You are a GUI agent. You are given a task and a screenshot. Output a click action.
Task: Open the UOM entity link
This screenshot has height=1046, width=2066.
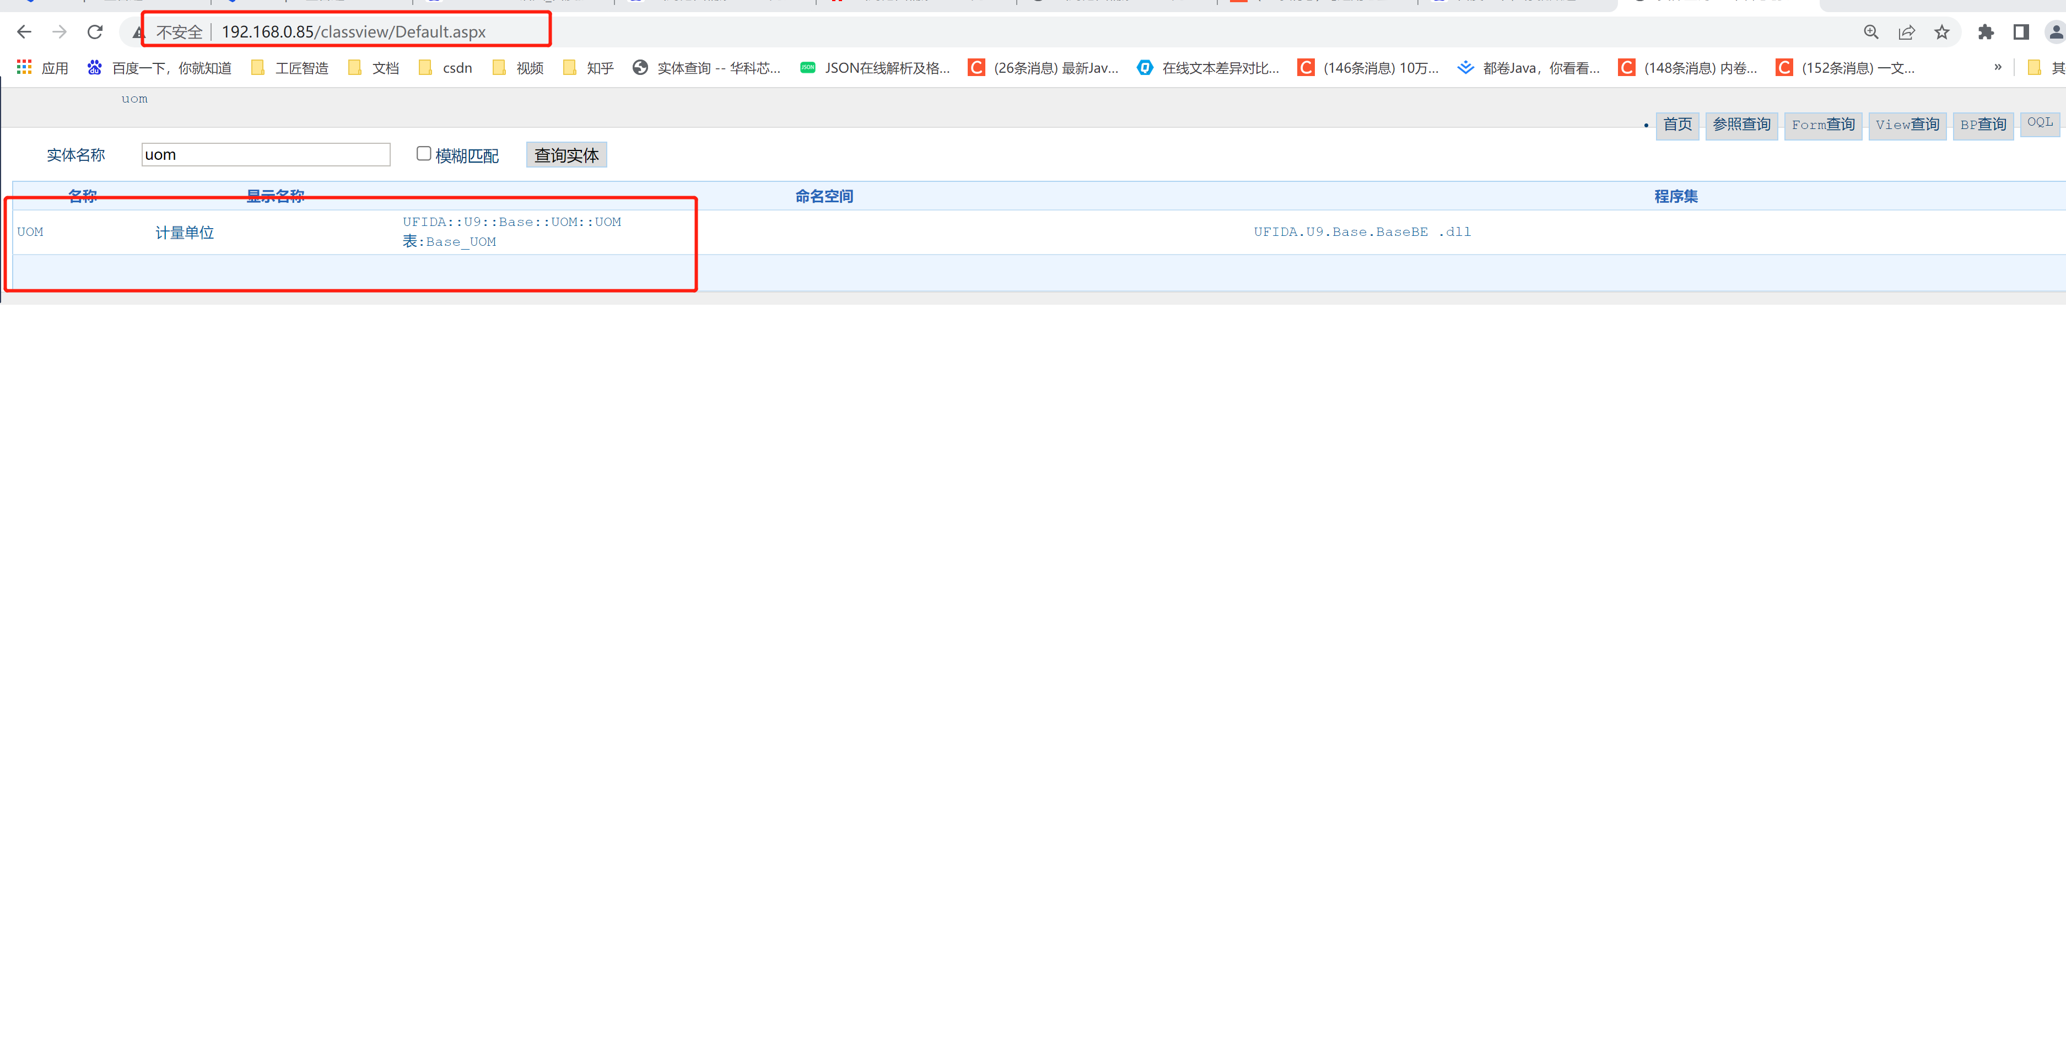pos(30,232)
